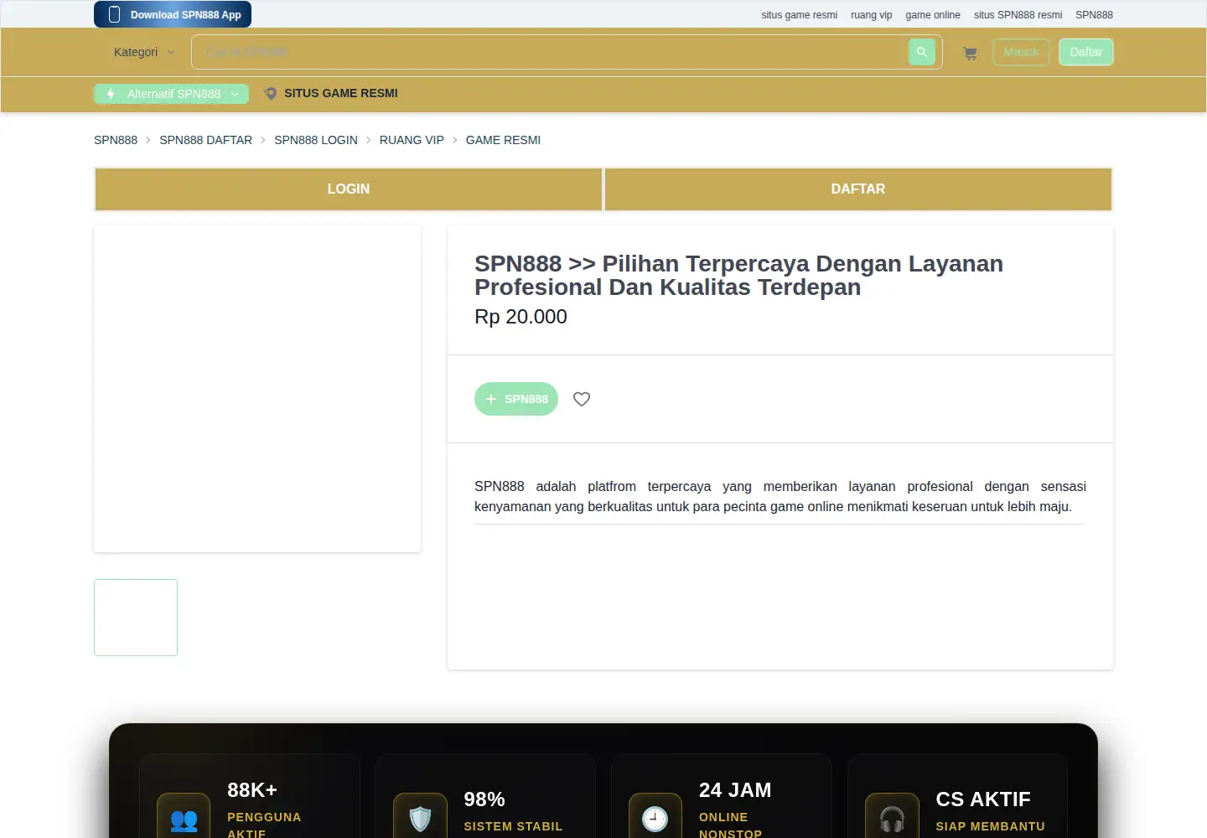
Task: Click the Download SPN888 App button
Action: coord(173,14)
